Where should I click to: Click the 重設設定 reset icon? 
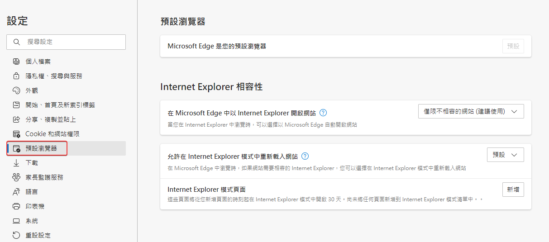(x=16, y=235)
